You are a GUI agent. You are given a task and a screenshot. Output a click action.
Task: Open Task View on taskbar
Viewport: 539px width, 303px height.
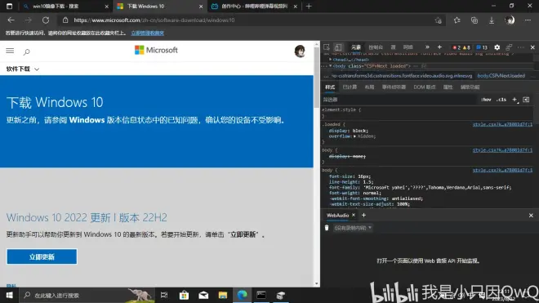[164, 295]
